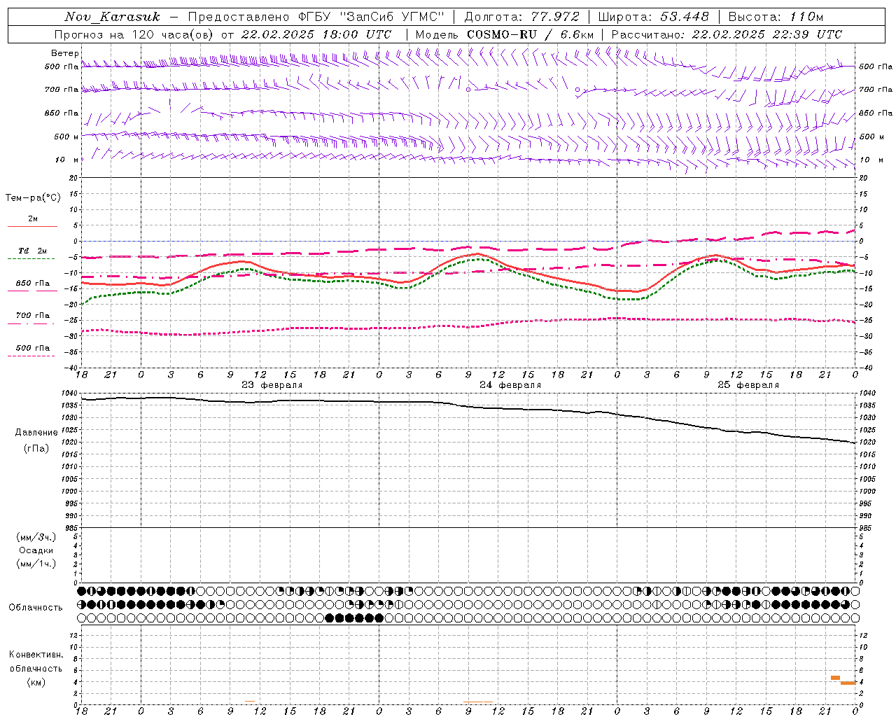Click the '(мм/1ч.)' precipitation unit label
The height and width of the screenshot is (717, 896).
(36, 564)
